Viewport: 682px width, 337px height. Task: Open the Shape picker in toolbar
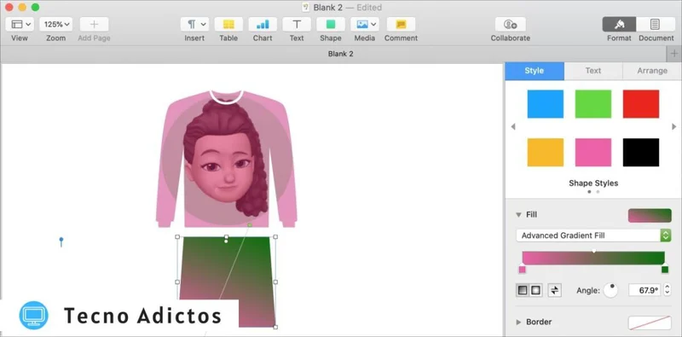(x=331, y=25)
